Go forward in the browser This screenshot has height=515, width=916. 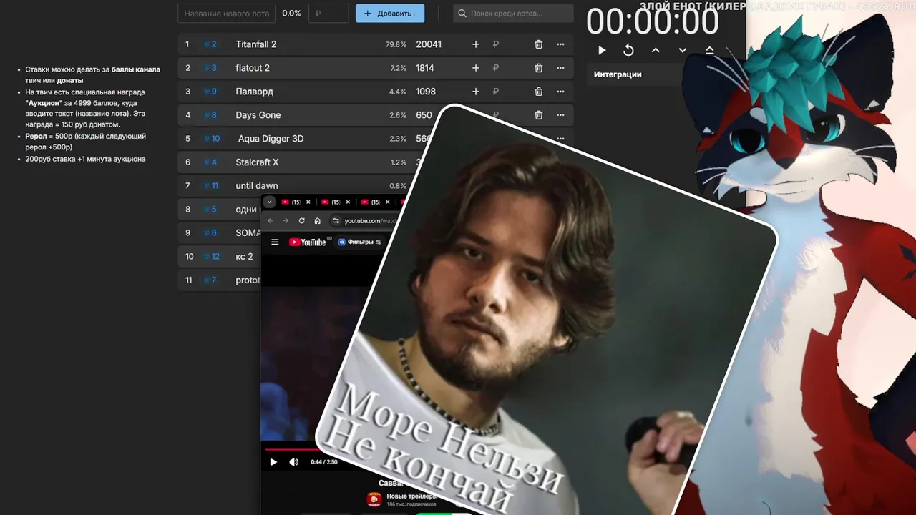click(286, 221)
